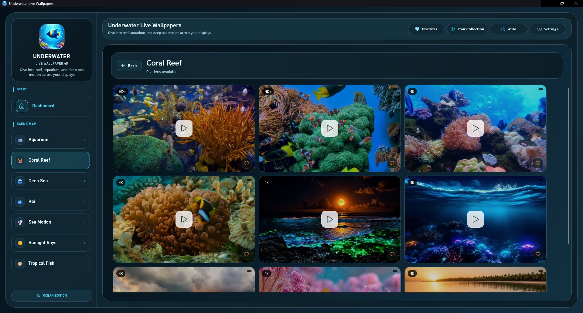Click the Tropical Fish scene icon

tap(20, 264)
